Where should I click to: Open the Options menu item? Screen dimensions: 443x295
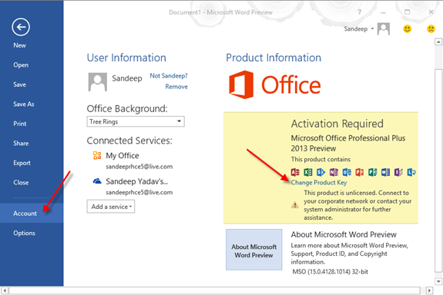pyautogui.click(x=25, y=233)
